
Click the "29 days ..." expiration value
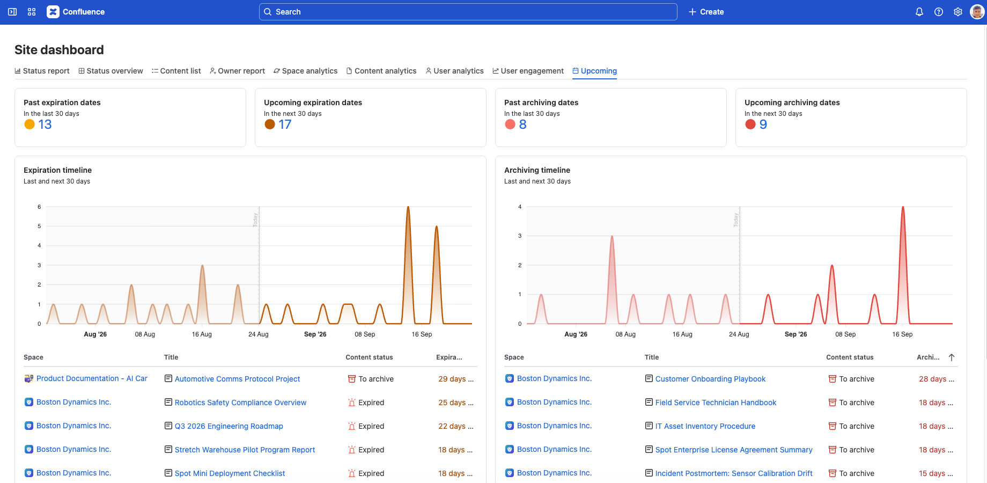[x=456, y=379]
